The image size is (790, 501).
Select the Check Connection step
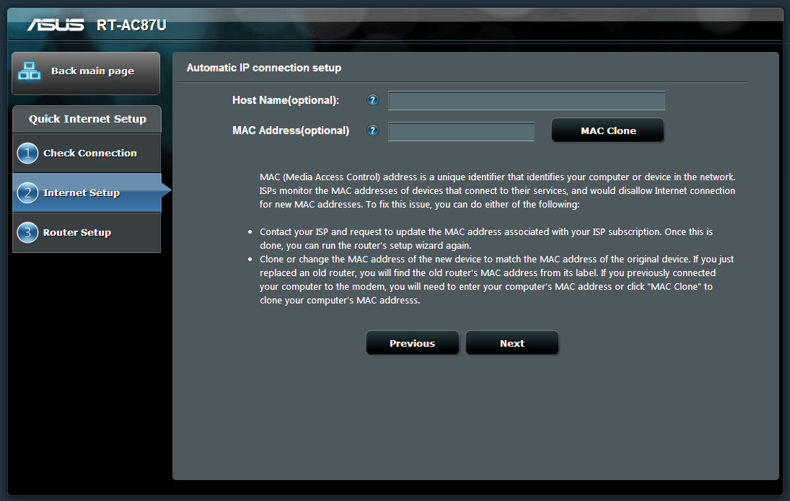tap(87, 153)
